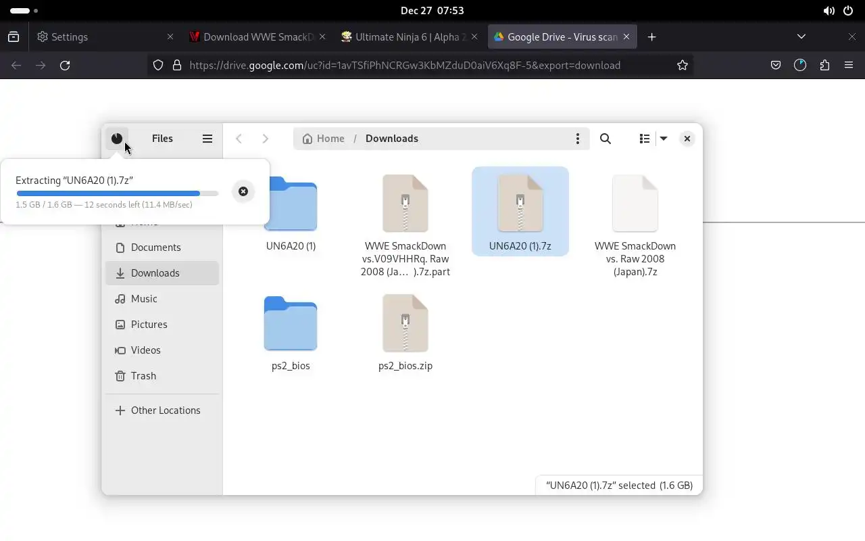
Task: Switch to the Settings browser tab
Action: tap(105, 37)
